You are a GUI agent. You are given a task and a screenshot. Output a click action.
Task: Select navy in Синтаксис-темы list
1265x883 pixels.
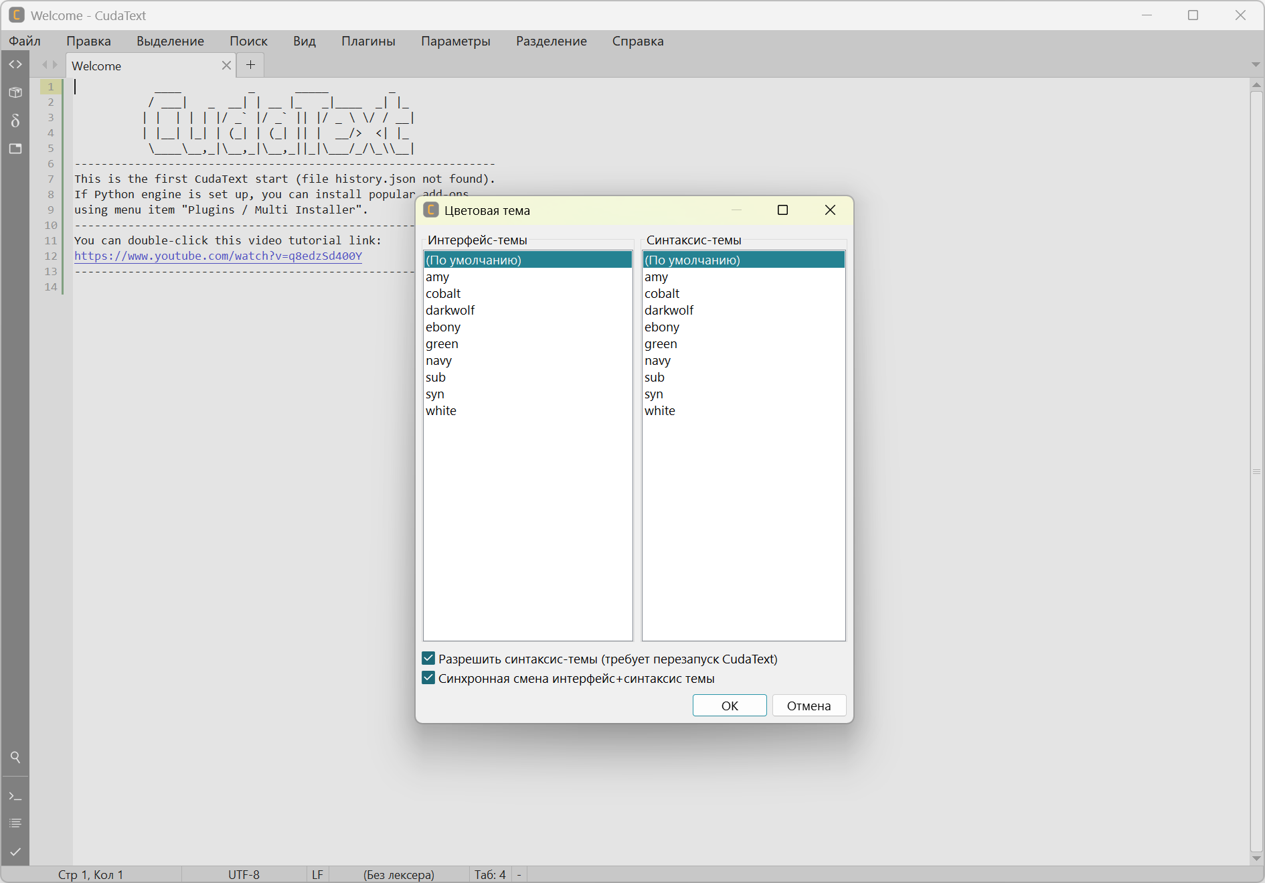click(x=744, y=360)
